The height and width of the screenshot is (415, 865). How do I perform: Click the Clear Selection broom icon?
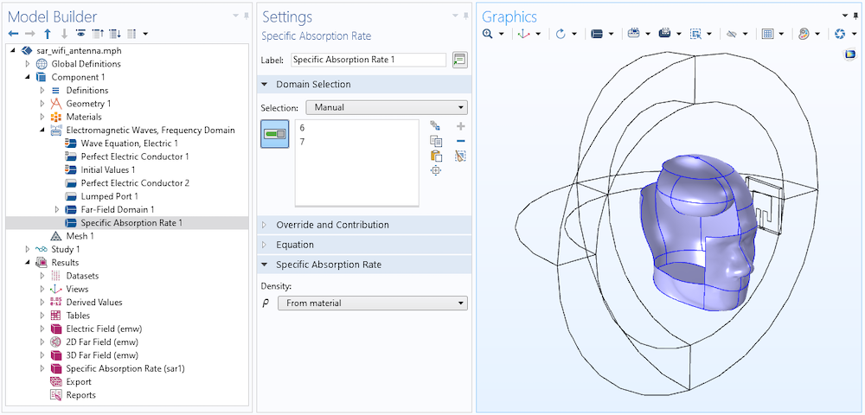click(461, 156)
